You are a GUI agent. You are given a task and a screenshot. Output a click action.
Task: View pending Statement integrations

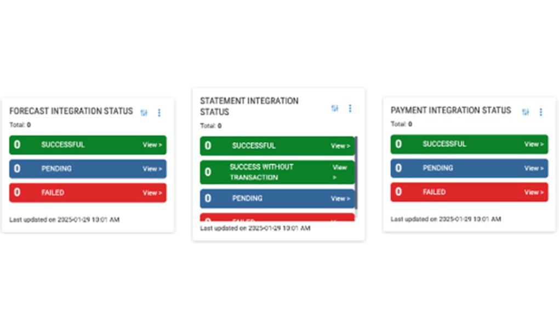coord(340,199)
